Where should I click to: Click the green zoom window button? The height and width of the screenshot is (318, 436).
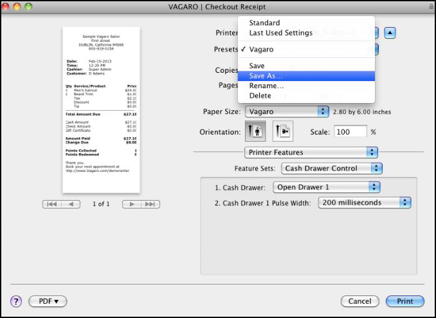click(29, 6)
